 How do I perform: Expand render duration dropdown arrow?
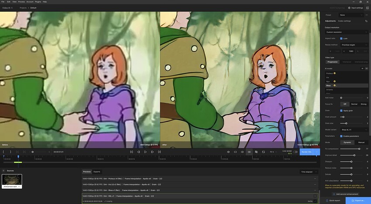[x=316, y=152]
